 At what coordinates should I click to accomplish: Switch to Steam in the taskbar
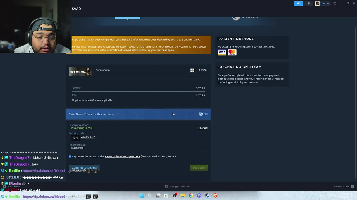click(x=207, y=196)
